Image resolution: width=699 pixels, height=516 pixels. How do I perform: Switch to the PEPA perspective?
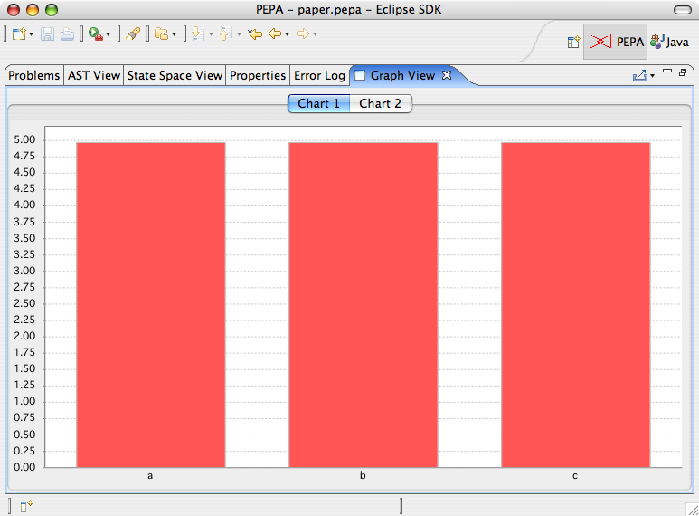coord(616,42)
